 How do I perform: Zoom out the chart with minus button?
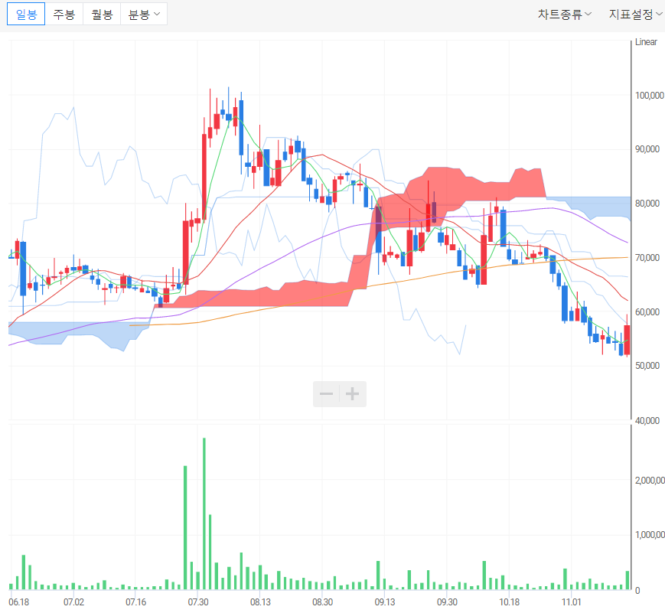click(x=326, y=394)
